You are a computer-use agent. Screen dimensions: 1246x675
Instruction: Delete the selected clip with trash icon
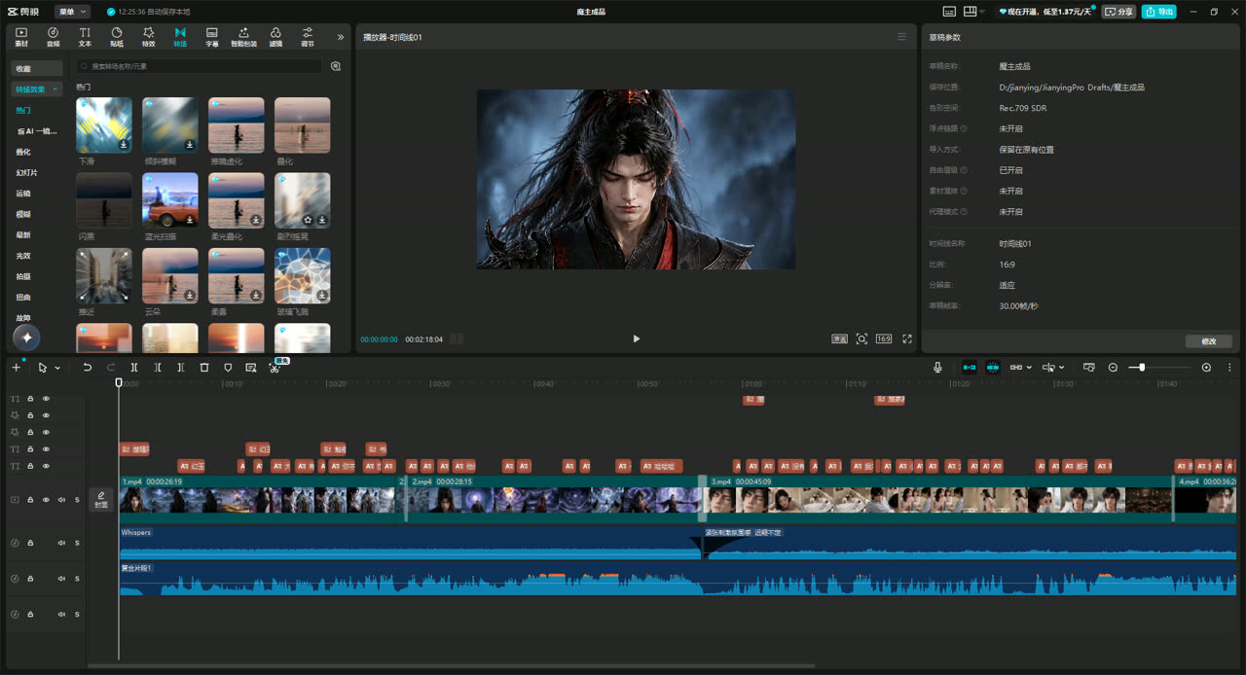click(x=204, y=368)
